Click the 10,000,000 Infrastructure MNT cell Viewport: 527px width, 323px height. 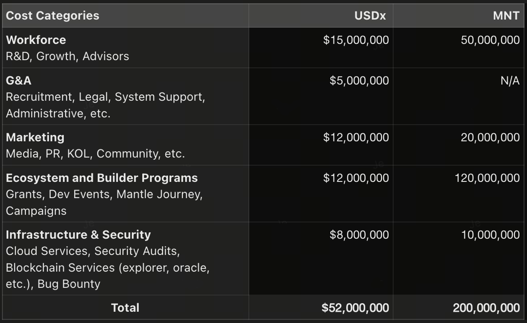click(490, 235)
